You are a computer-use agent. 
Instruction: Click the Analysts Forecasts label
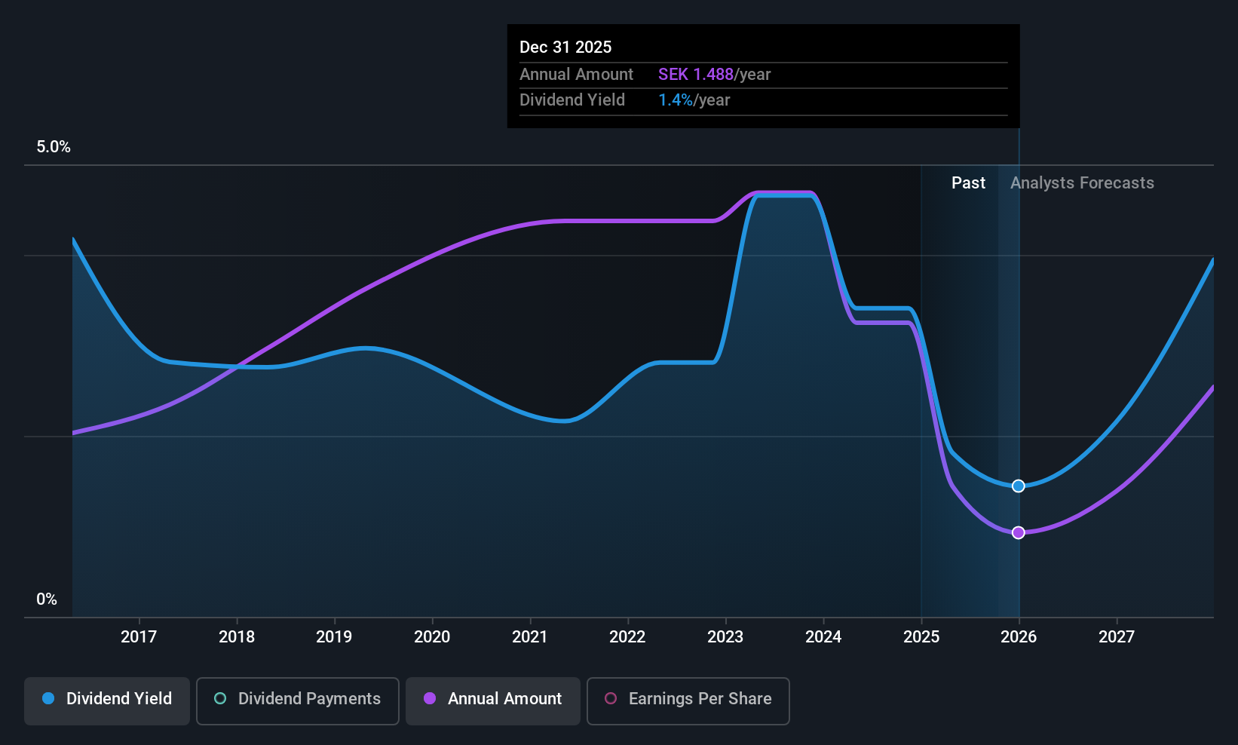[x=1082, y=183]
